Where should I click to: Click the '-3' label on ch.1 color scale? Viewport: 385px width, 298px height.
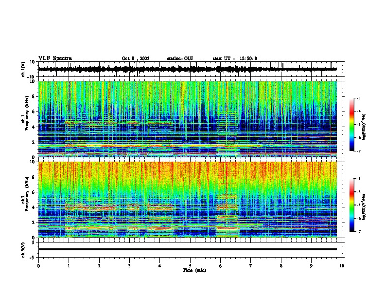359,98
